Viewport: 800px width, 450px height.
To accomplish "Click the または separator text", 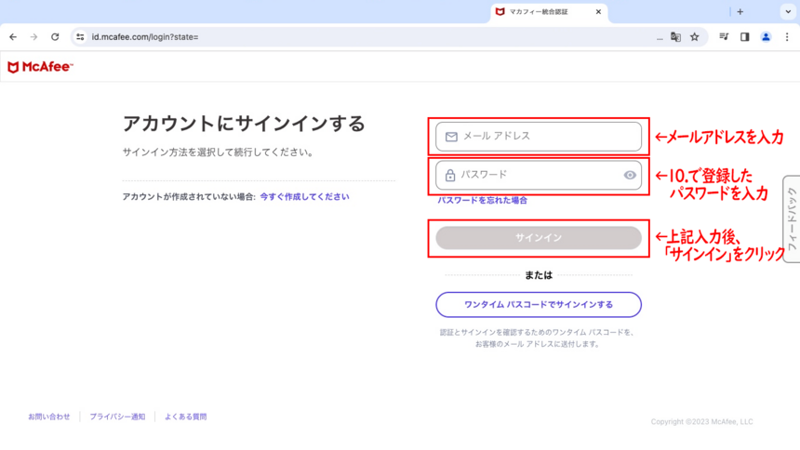I will [x=539, y=275].
